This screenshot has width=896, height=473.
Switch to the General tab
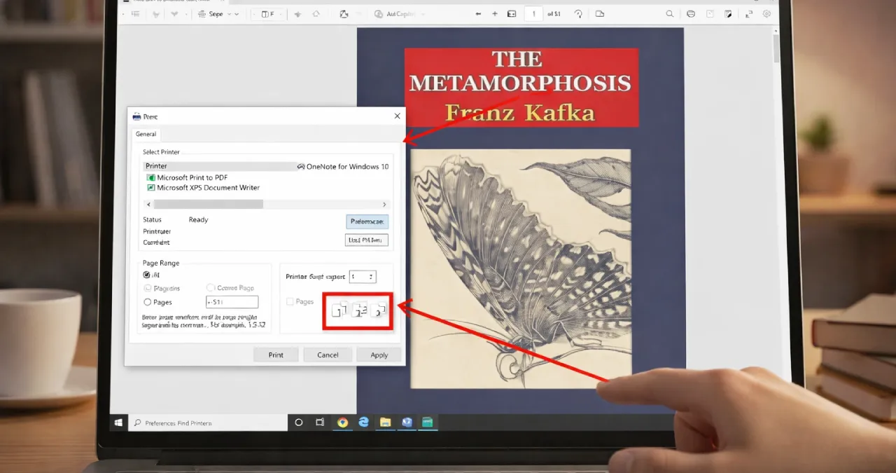[x=146, y=134]
